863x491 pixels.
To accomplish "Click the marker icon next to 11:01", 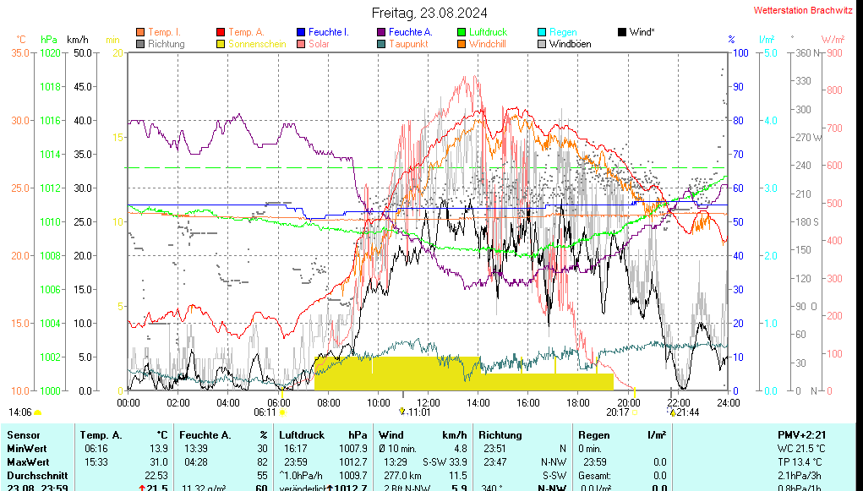I will pyautogui.click(x=403, y=412).
